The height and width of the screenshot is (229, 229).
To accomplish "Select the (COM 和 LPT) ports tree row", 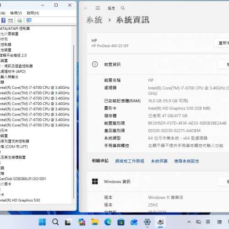I will click(14, 147).
